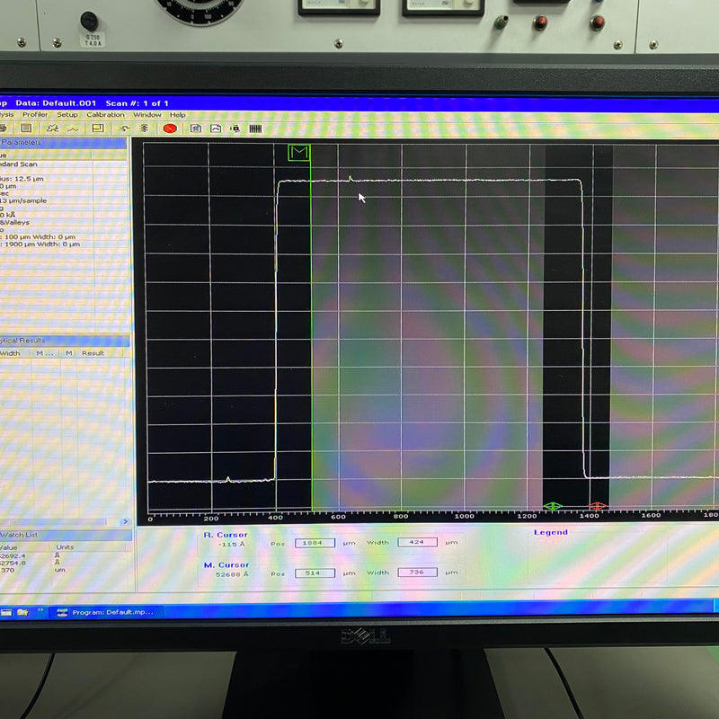Click the R. Cursor label
This screenshot has width=719, height=719.
tap(226, 535)
